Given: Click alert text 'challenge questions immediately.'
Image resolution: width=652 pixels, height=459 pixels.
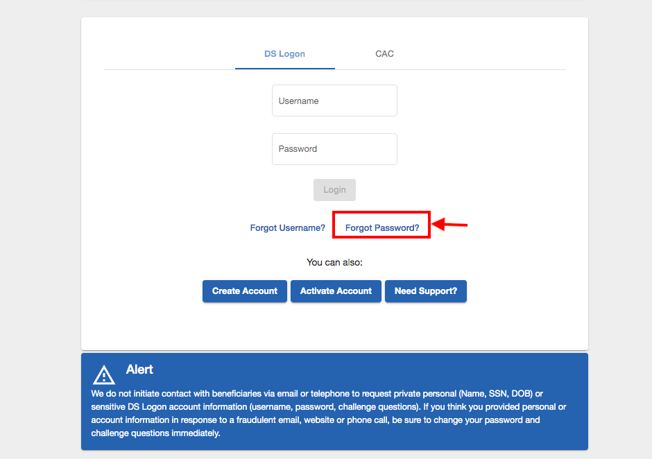Looking at the screenshot, I should coord(155,433).
